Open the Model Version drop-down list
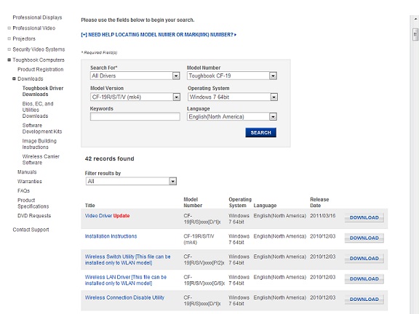The width and height of the screenshot is (419, 314). (176, 97)
